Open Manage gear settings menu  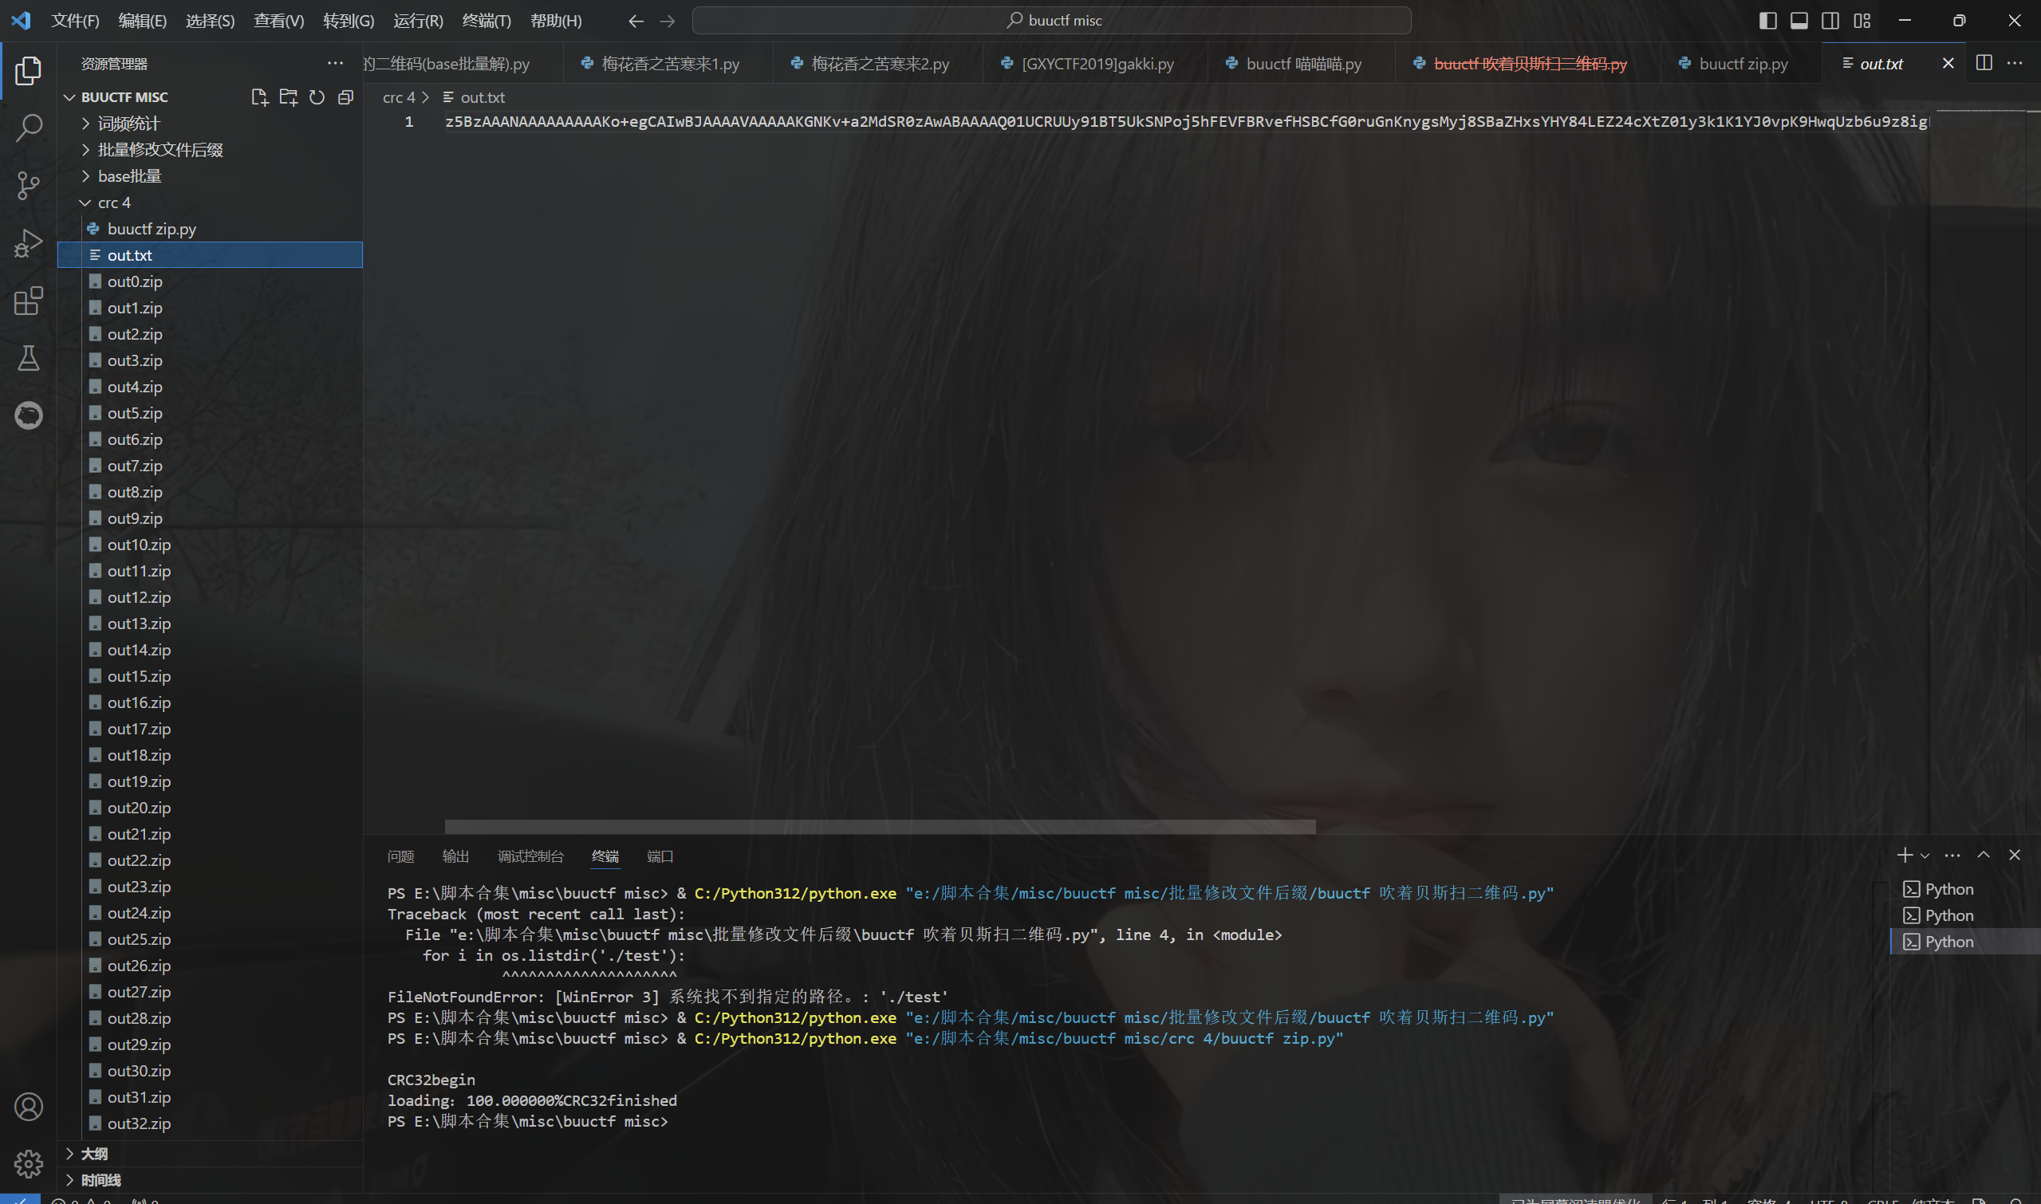pyautogui.click(x=29, y=1163)
